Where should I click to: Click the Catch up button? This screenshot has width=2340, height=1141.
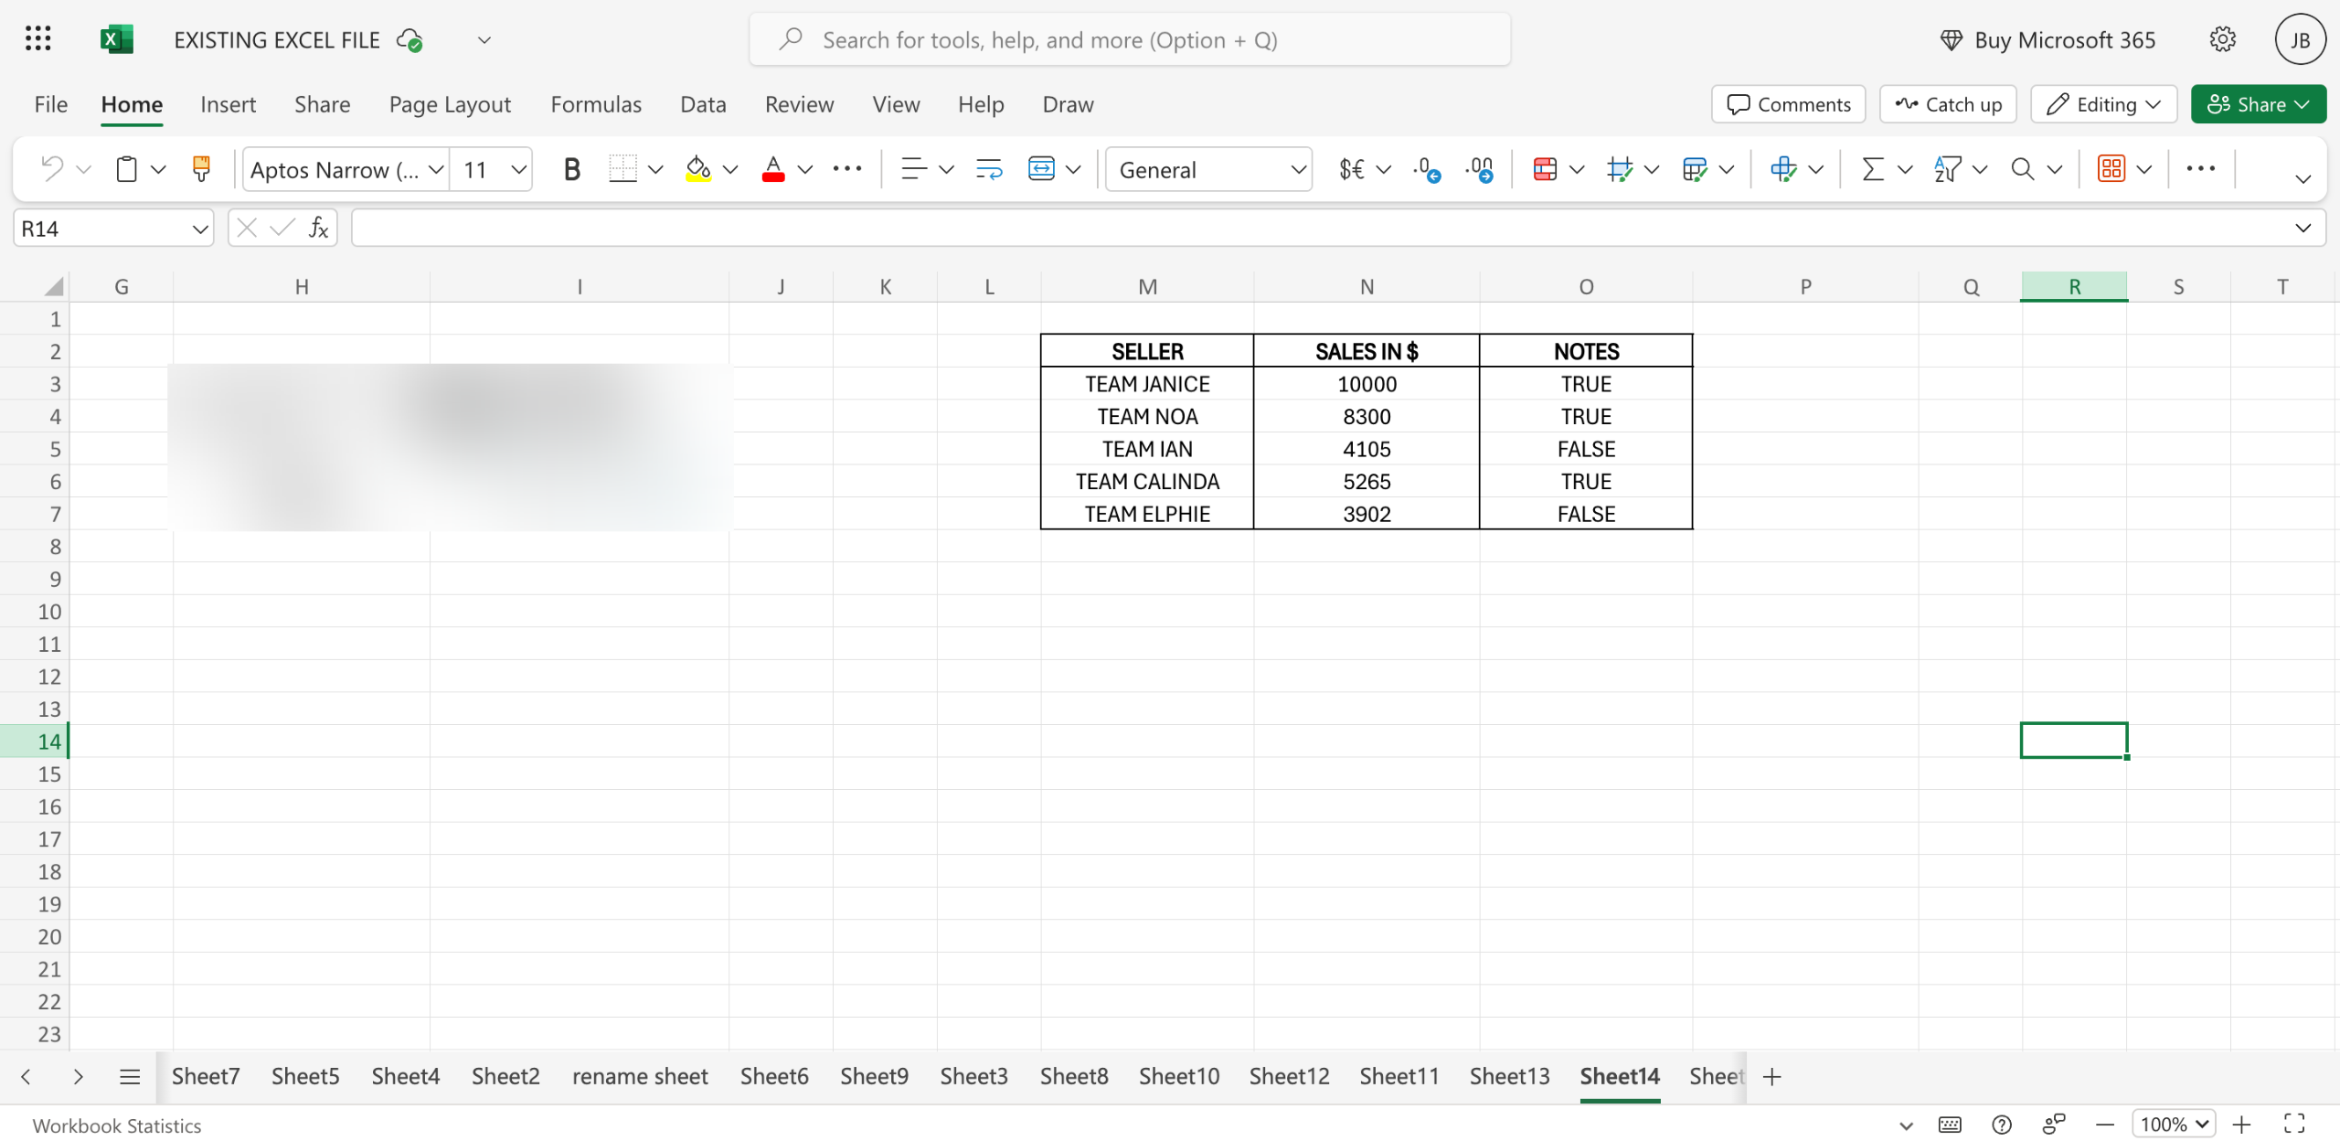tap(1949, 104)
